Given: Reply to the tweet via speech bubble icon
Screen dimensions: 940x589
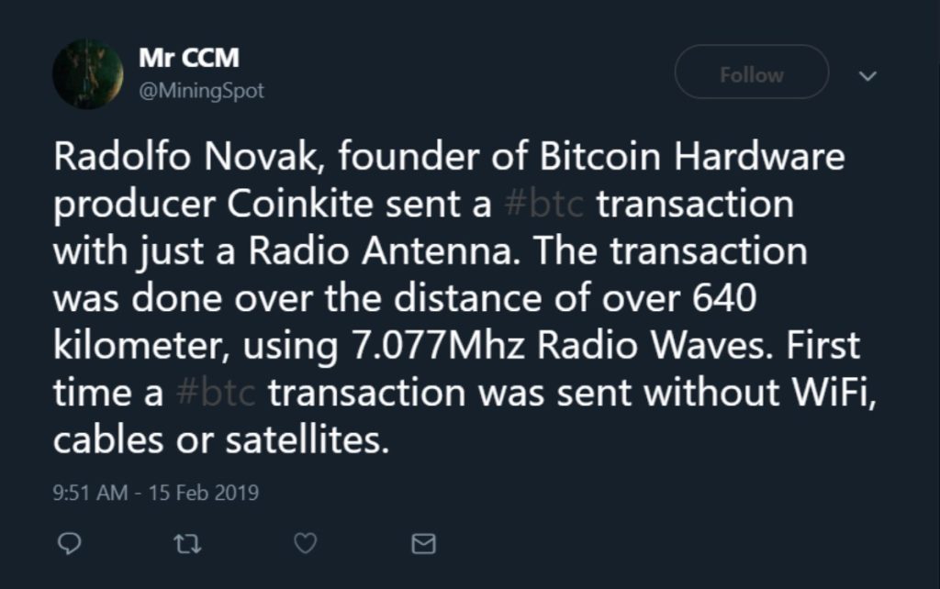Looking at the screenshot, I should (69, 544).
